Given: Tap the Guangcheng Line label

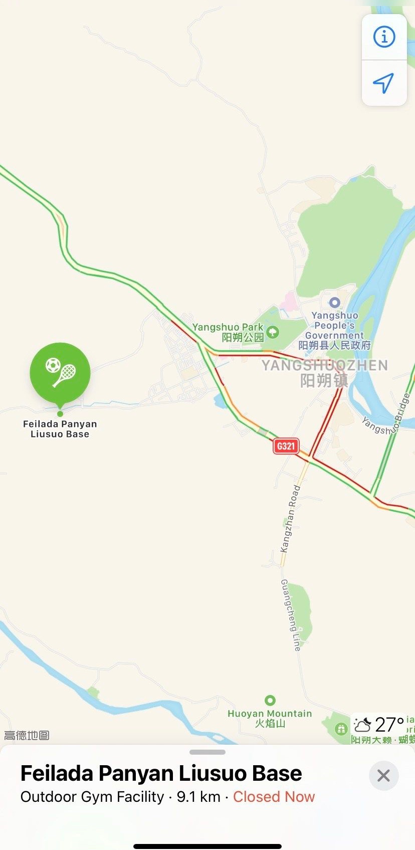Looking at the screenshot, I should (x=291, y=615).
